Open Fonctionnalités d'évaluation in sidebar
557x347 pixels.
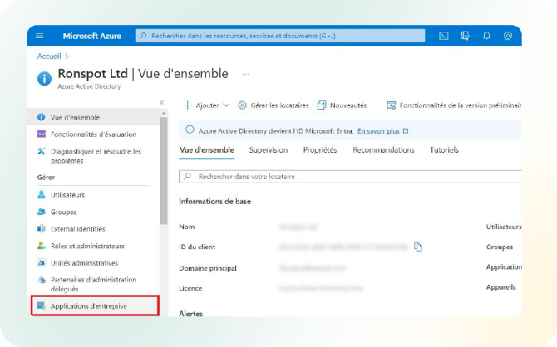coord(94,134)
